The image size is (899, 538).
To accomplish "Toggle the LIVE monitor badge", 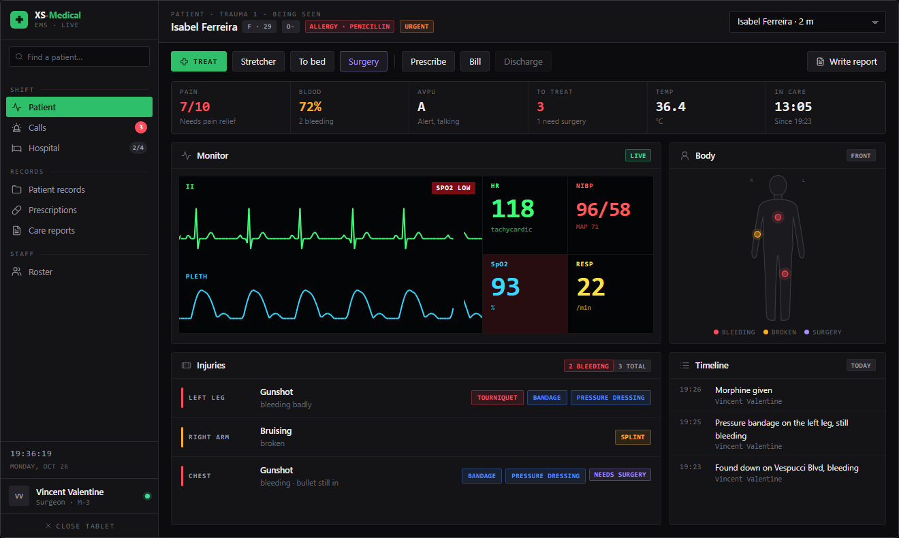I will (x=638, y=155).
